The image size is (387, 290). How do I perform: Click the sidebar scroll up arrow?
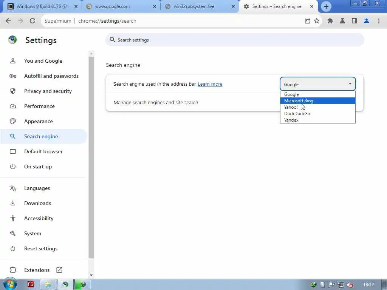(91, 54)
